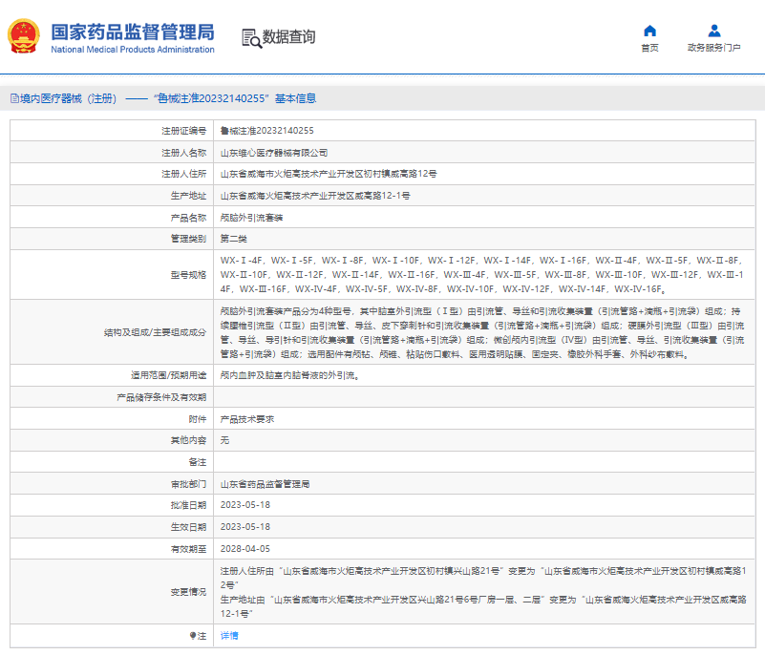765x655 pixels.
Task: Click the 结构及组成 description paragraph
Action: pyautogui.click(x=482, y=332)
